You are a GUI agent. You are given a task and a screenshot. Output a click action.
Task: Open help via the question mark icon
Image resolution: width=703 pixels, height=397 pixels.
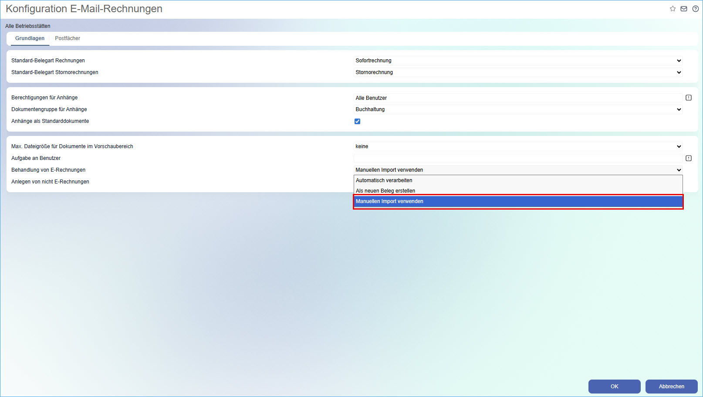click(696, 9)
